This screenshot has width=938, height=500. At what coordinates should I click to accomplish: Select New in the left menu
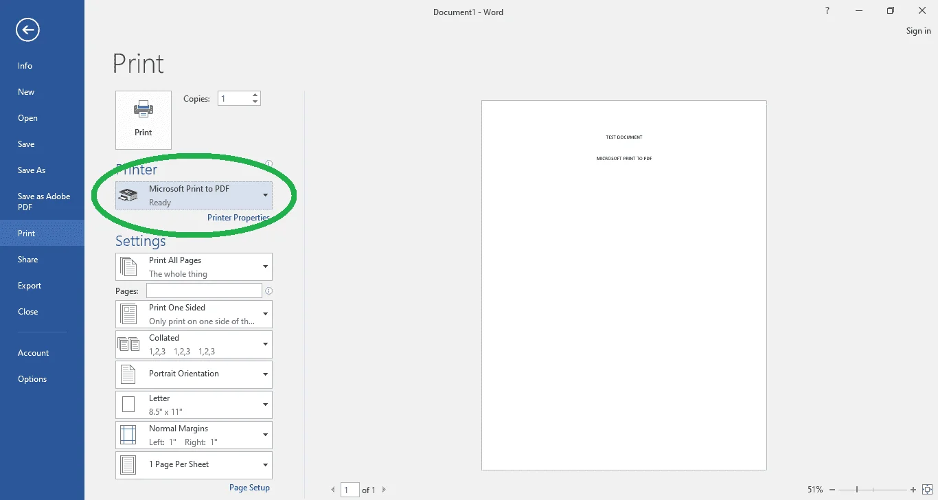point(42,92)
